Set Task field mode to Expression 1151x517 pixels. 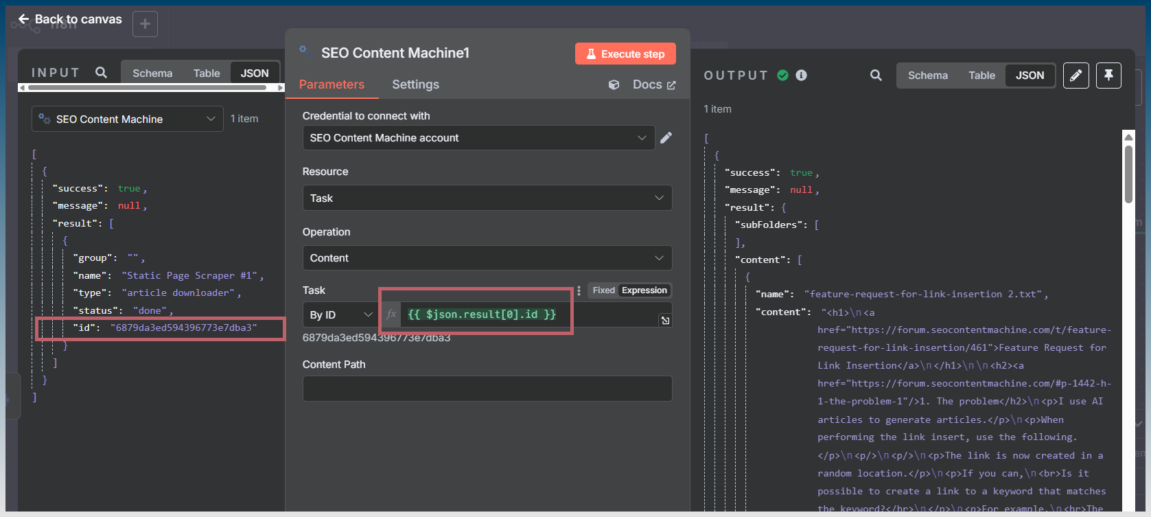[644, 290]
